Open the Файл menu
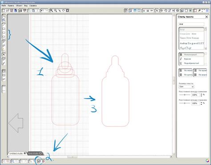 [4, 6]
